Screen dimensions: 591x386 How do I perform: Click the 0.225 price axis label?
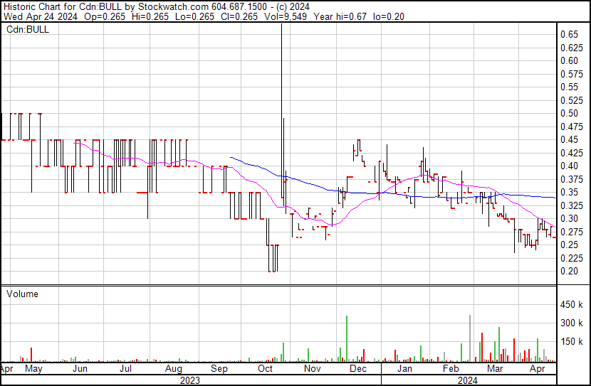click(x=572, y=259)
